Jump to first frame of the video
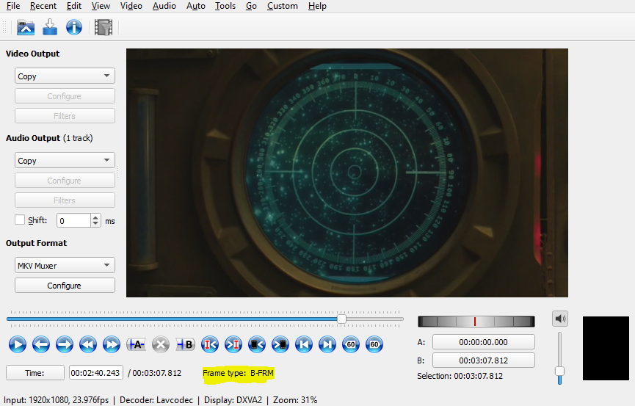The image size is (635, 406). coord(304,344)
